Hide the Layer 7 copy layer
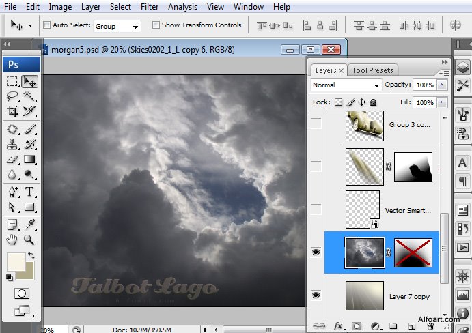Screen dimensions: 472x333 [x=316, y=295]
